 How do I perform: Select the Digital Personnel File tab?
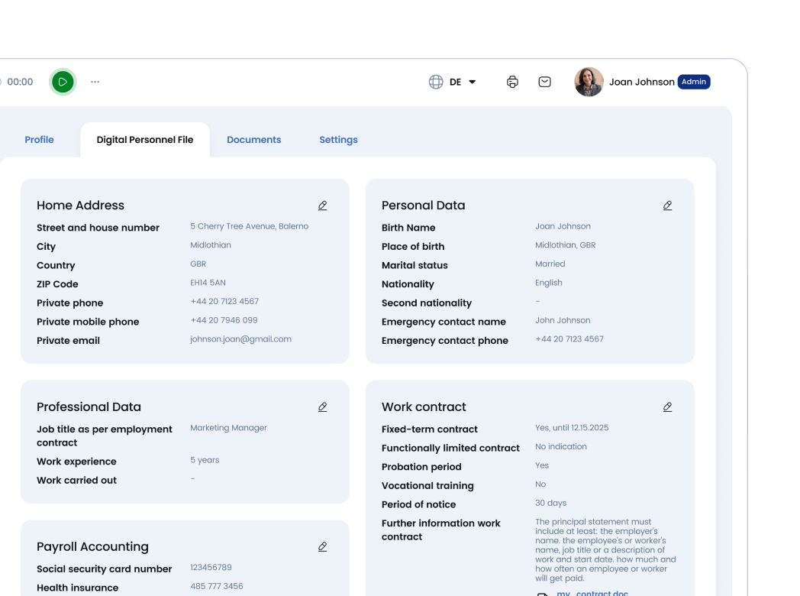tap(145, 140)
